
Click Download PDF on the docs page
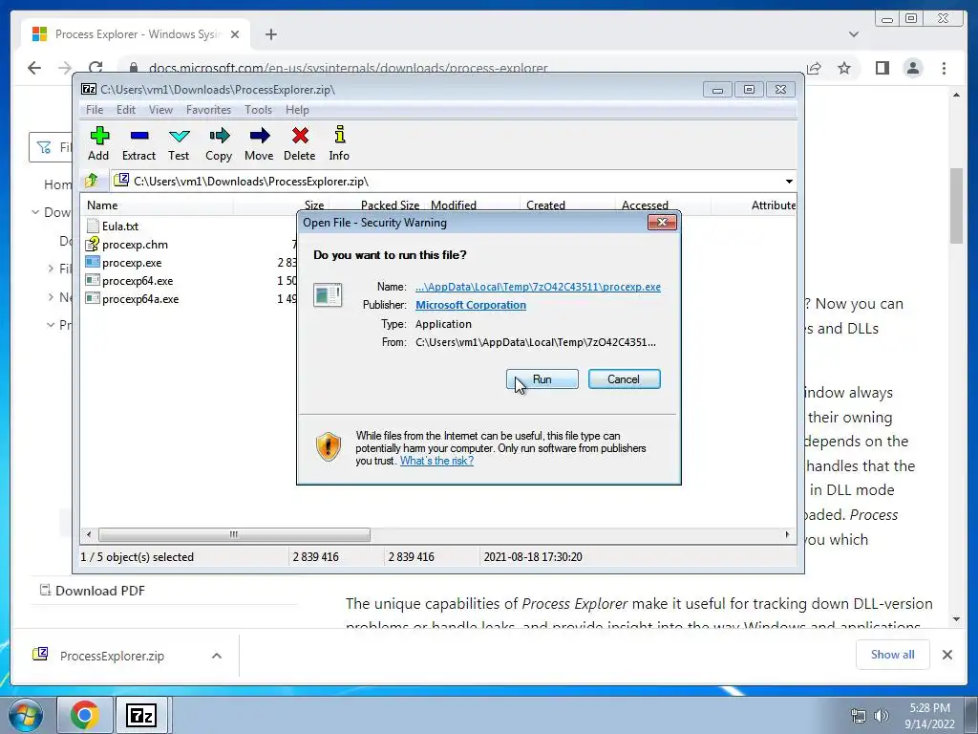point(93,591)
